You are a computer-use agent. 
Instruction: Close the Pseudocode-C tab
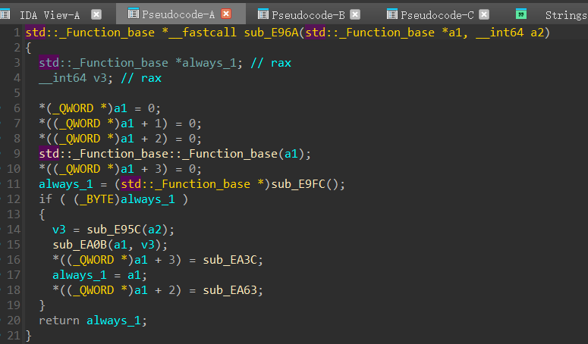484,14
